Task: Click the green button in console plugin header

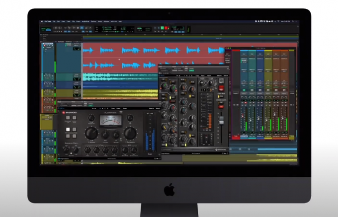Action: coord(191,71)
